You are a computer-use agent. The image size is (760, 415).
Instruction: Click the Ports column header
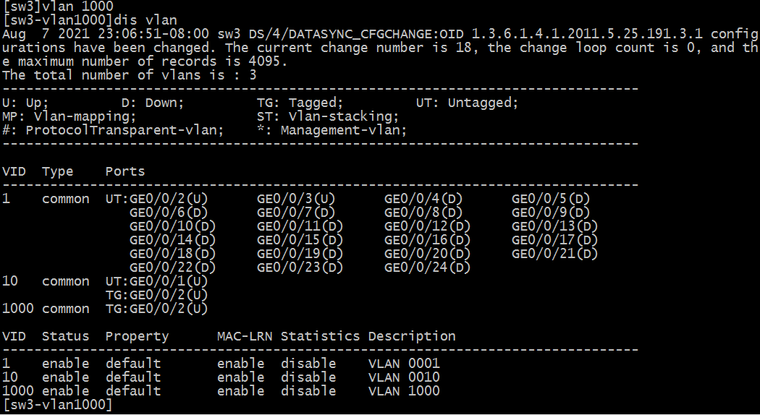tap(125, 171)
